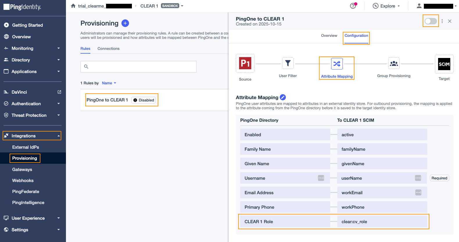Open PingIntelligence in sidebar
Screen dimensions: 459x242
28,203
